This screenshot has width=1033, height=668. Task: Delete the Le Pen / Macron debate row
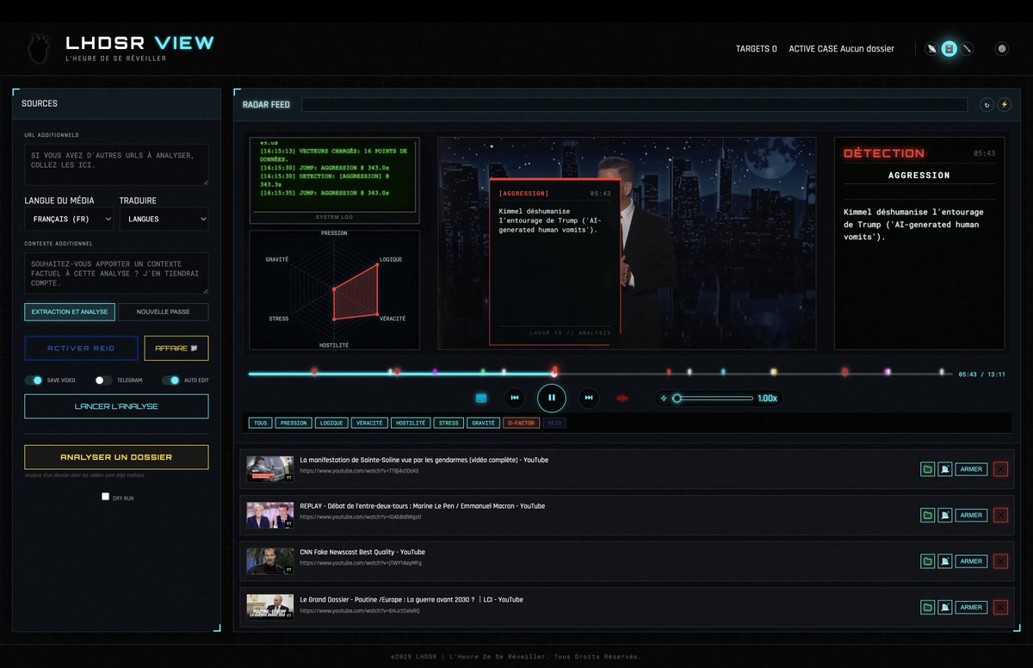(x=1000, y=515)
